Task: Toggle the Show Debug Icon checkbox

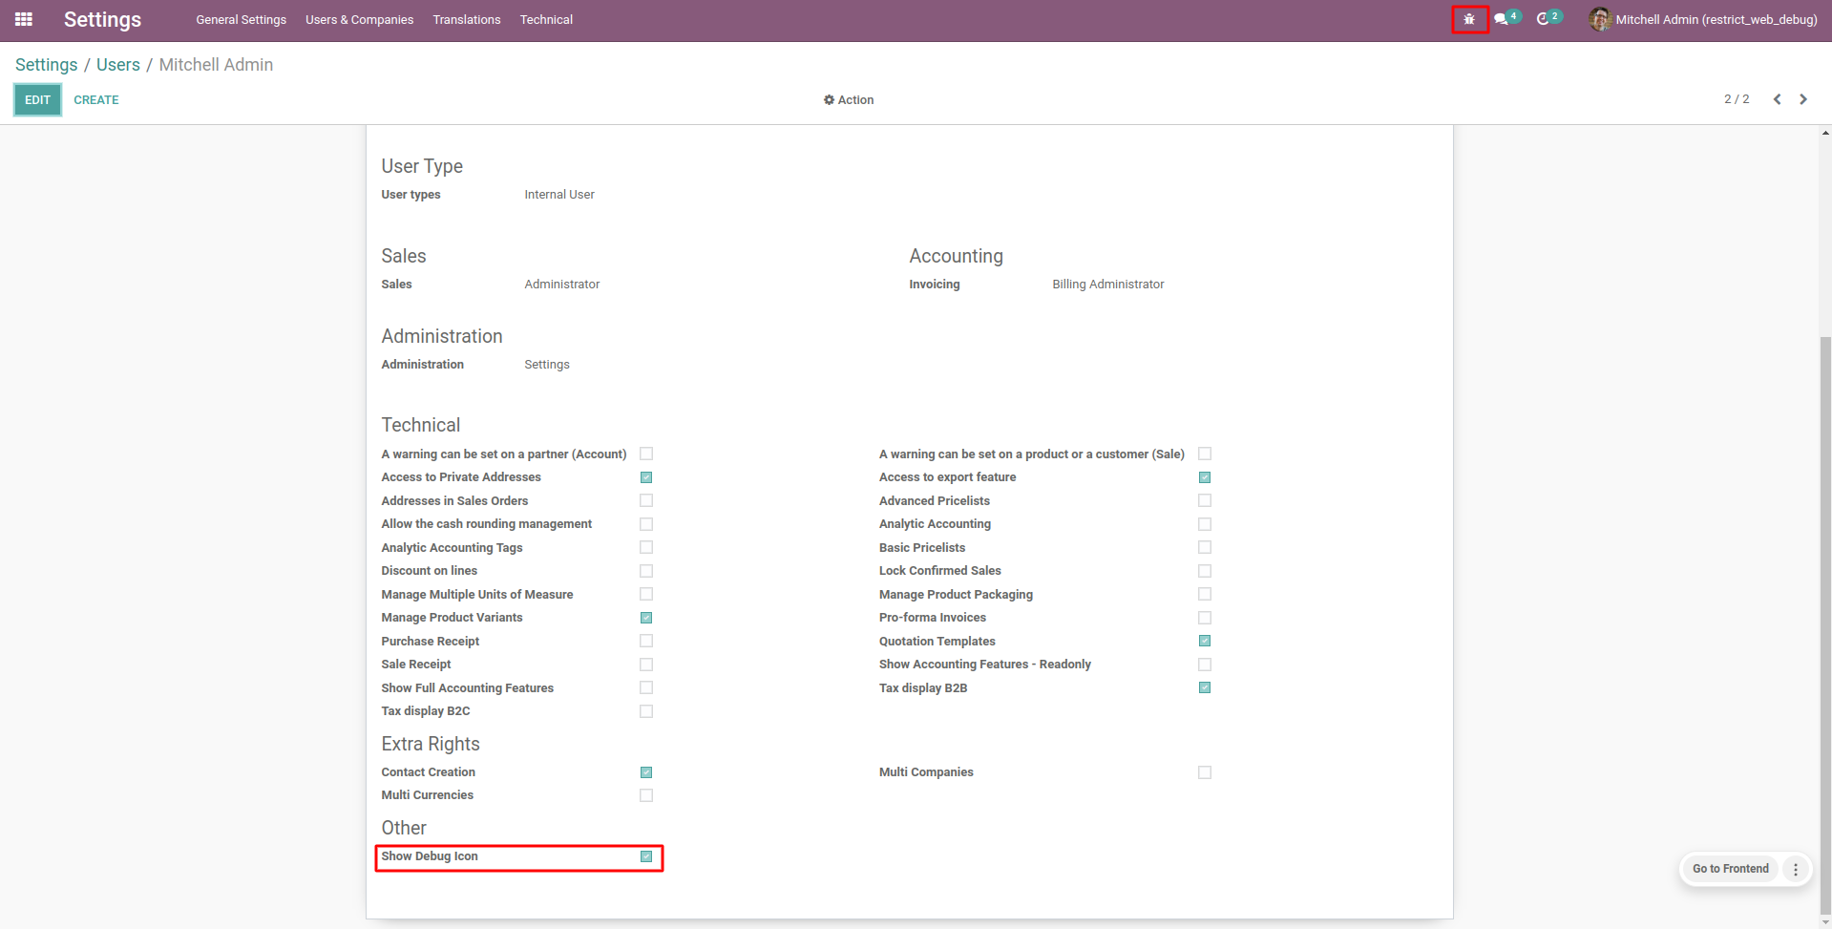Action: 646,856
